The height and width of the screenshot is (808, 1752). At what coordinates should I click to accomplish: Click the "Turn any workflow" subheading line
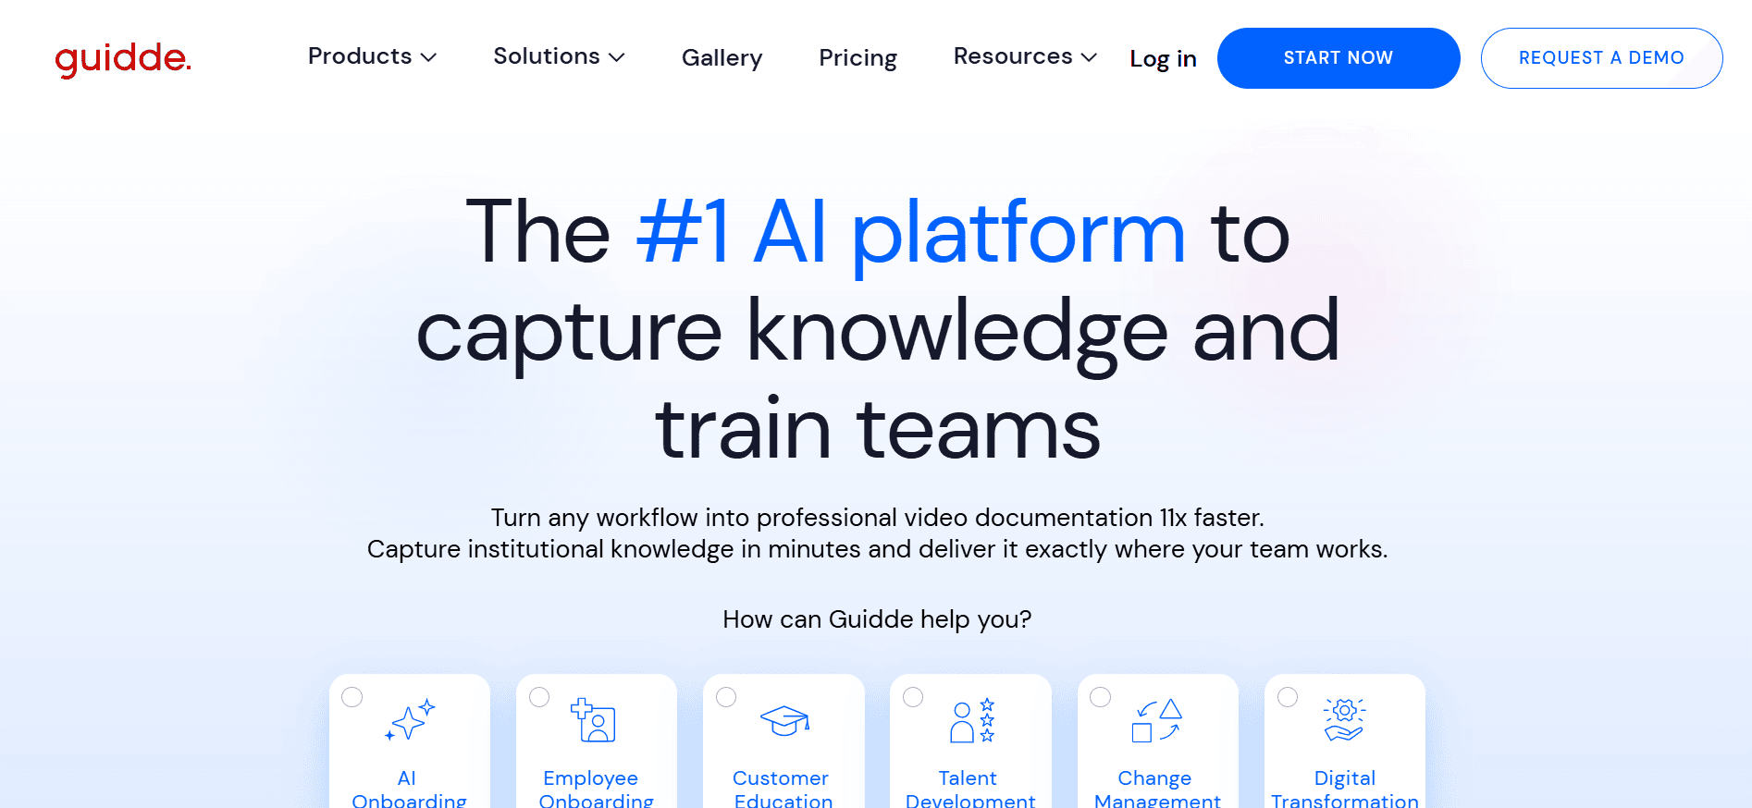[877, 517]
